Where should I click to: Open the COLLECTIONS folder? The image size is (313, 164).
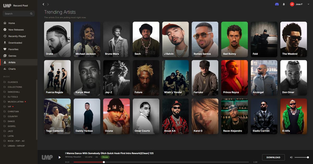[15, 87]
